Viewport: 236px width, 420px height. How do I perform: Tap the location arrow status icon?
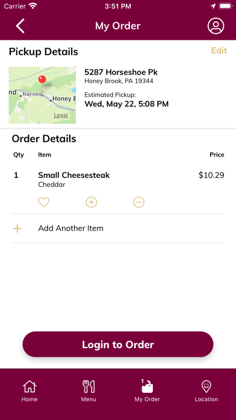[x=213, y=6]
